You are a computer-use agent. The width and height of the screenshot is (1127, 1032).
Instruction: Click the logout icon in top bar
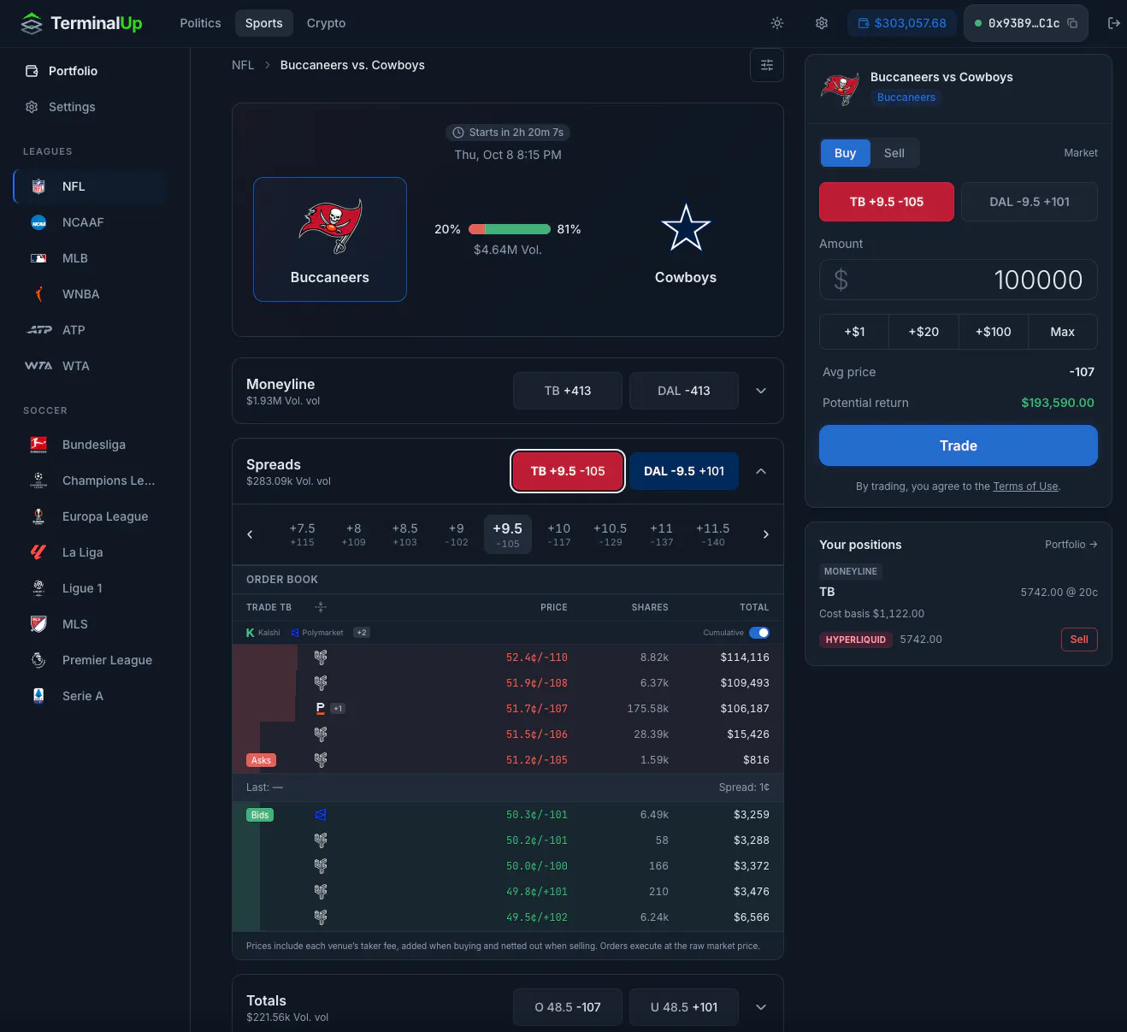1113,23
